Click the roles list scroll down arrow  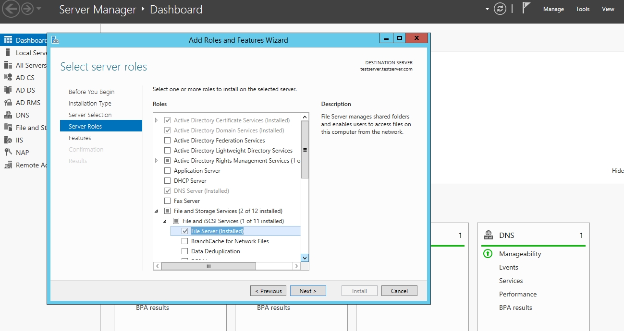click(x=305, y=258)
